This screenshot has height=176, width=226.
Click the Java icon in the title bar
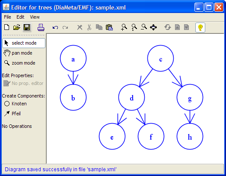tap(6, 7)
